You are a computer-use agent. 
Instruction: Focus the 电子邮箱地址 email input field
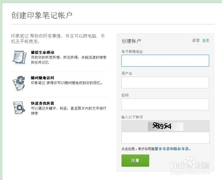click(x=165, y=61)
